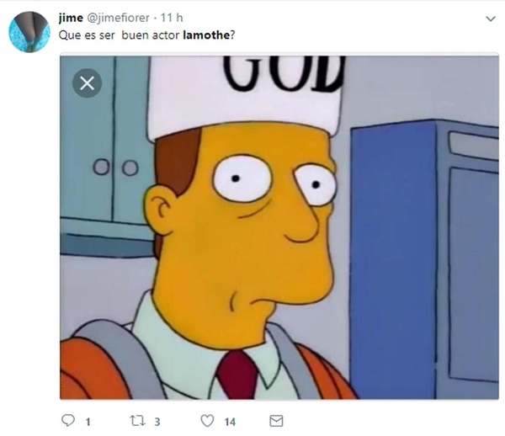Click the GOD lettering on the white hat

click(284, 73)
